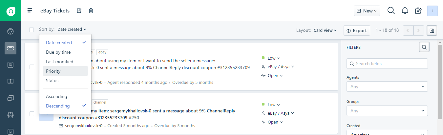This screenshot has width=443, height=135.
Task: Click the filters panel scrollbar
Action: tap(440, 82)
